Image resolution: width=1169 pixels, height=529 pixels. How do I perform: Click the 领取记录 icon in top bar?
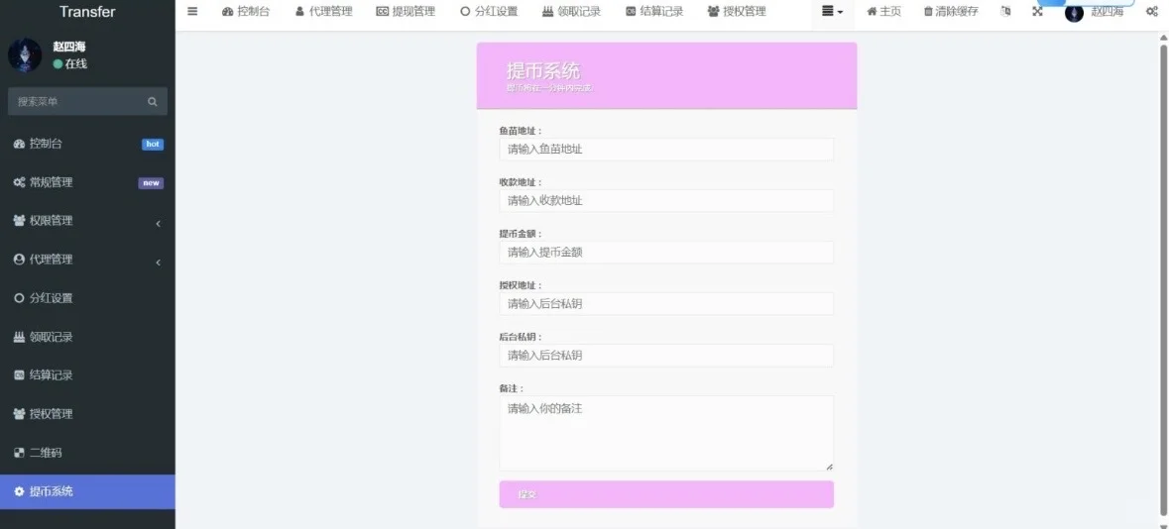click(548, 11)
